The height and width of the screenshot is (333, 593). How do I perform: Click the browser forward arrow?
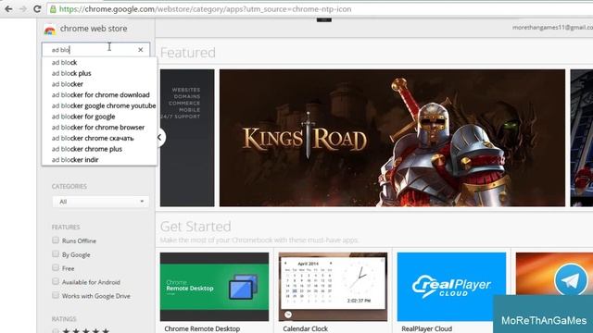coord(22,8)
